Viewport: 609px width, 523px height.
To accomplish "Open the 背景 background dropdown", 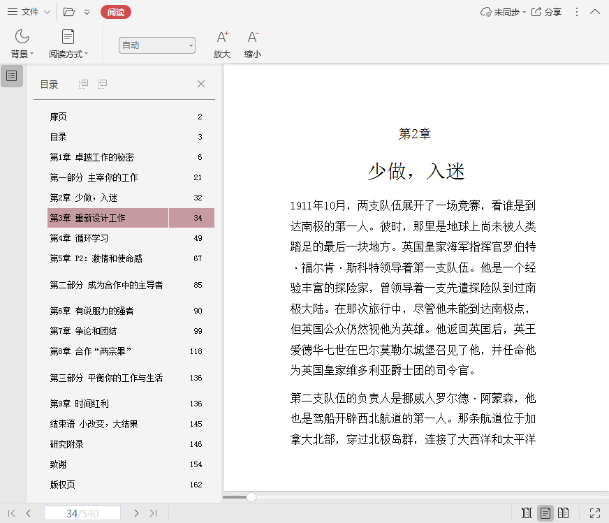I will click(x=22, y=43).
